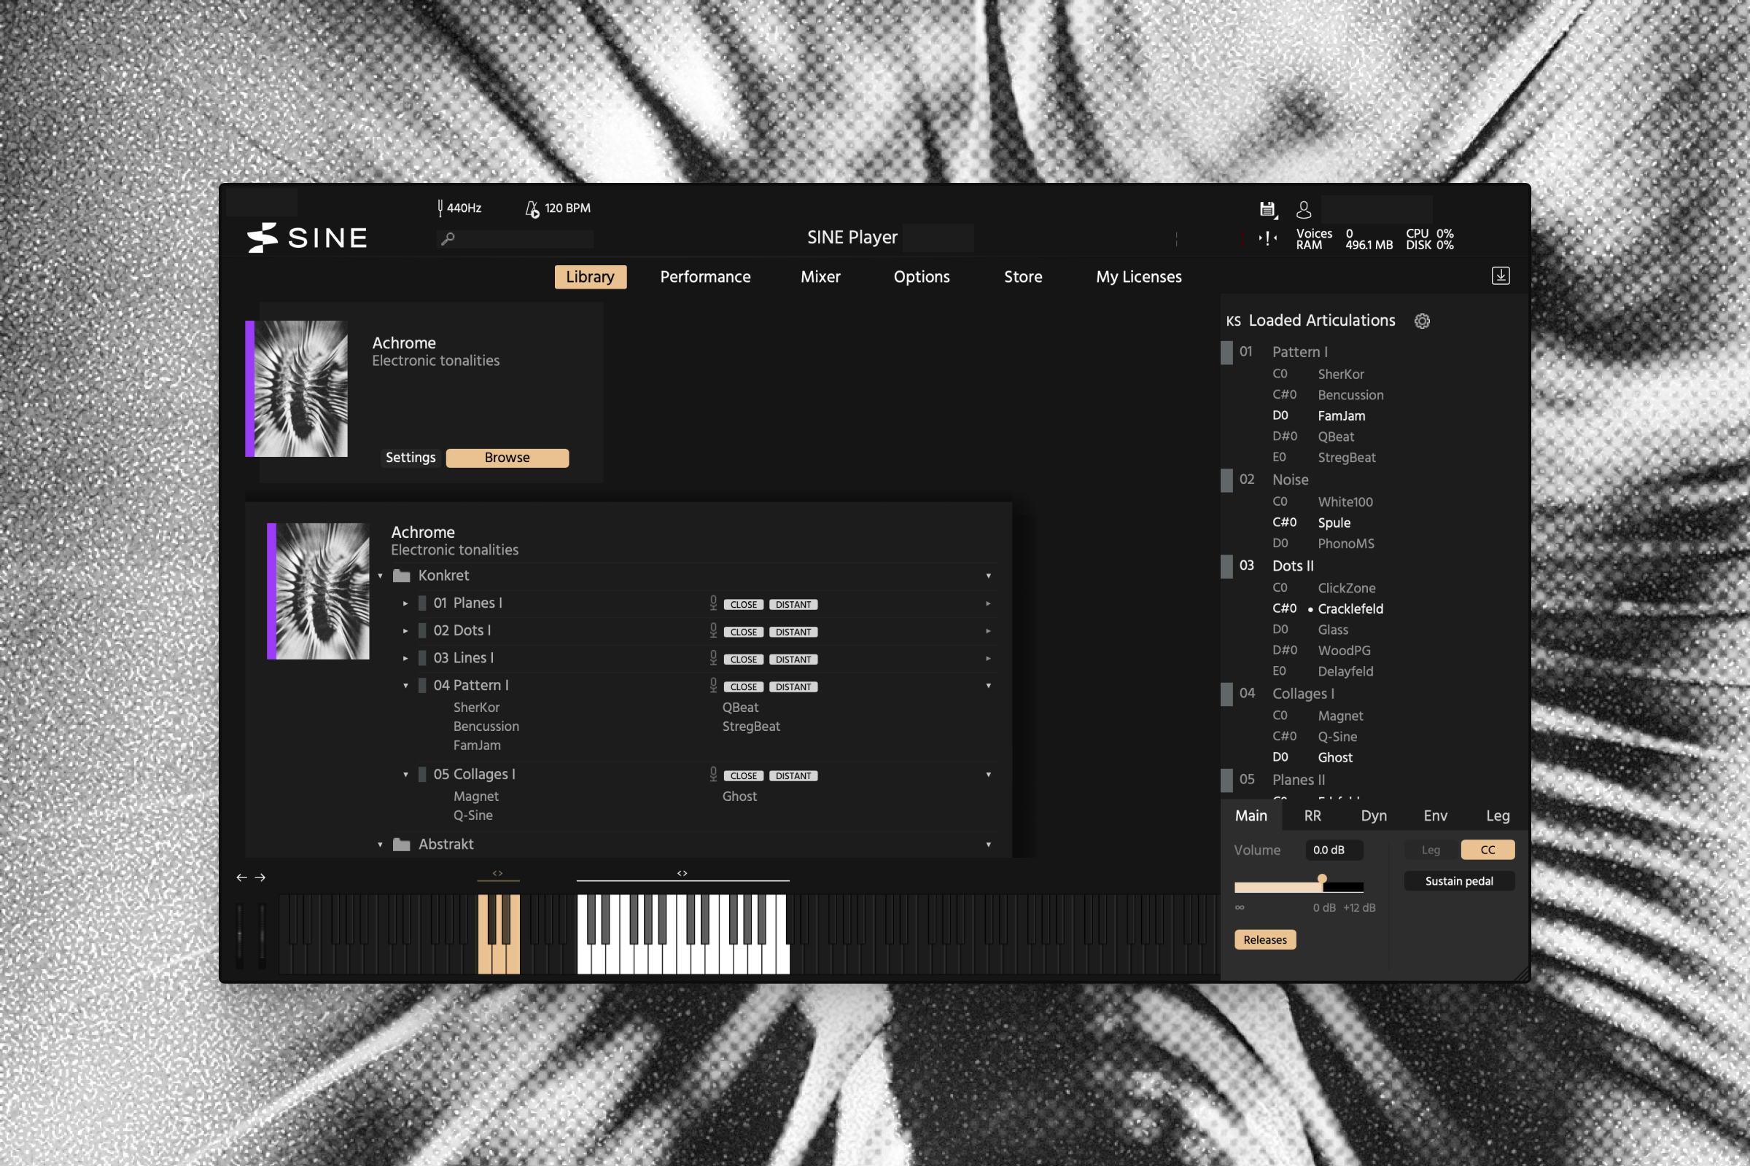Toggle CLOSE mic on 04 Pattern I

743,687
